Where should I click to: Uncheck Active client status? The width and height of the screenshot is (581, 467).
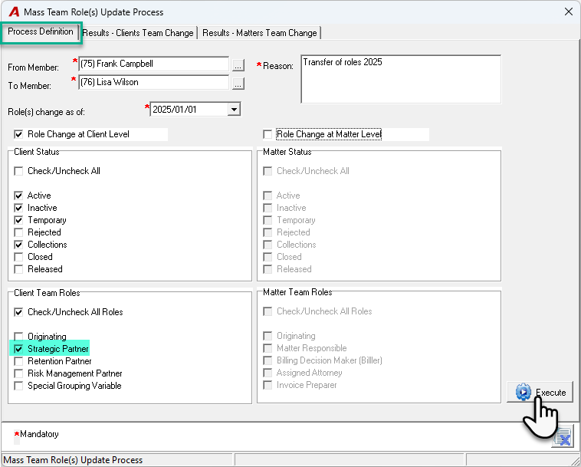[18, 196]
